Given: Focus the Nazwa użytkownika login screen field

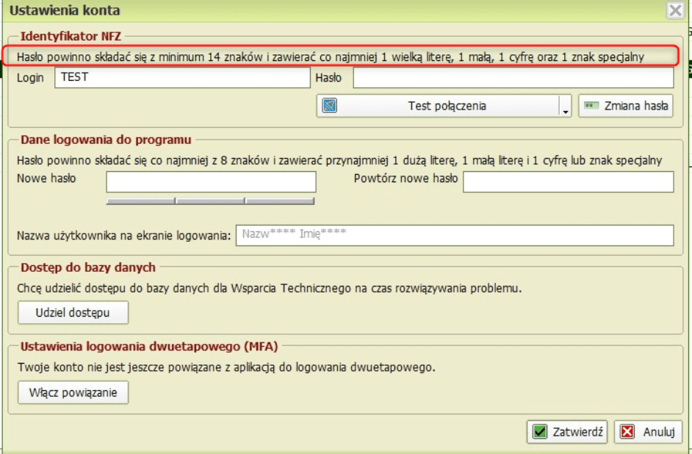Looking at the screenshot, I should pyautogui.click(x=455, y=235).
